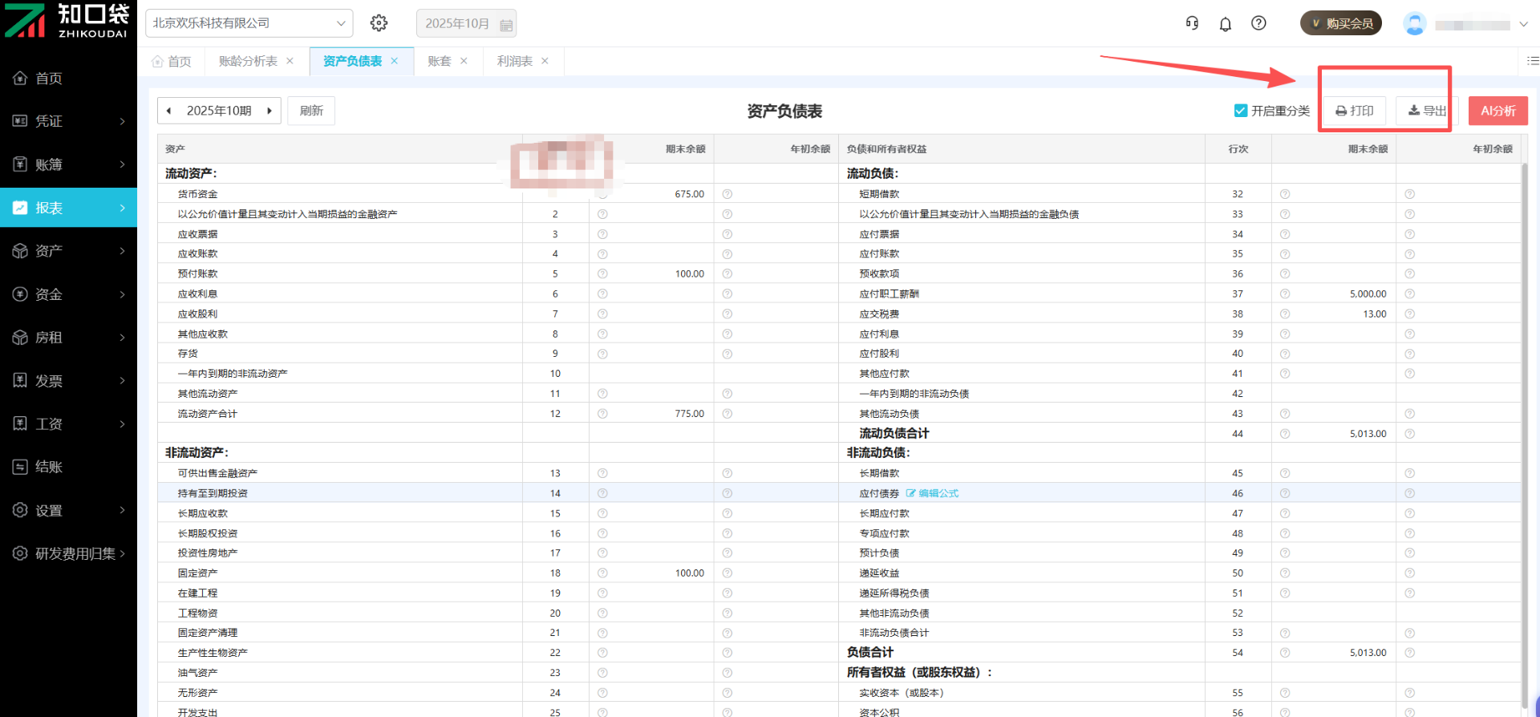
Task: Click the customer service headset icon
Action: point(1192,23)
